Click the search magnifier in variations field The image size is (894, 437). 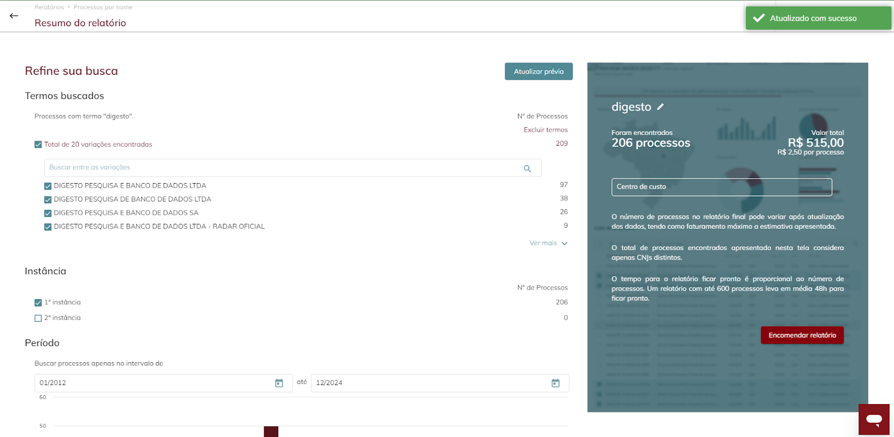point(527,168)
